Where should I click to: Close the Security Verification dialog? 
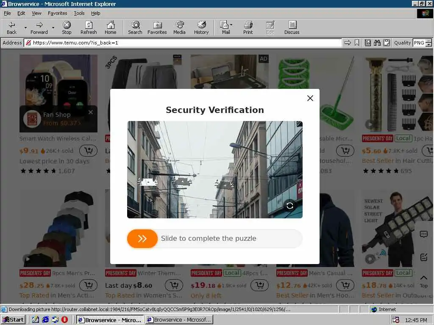[x=310, y=98]
